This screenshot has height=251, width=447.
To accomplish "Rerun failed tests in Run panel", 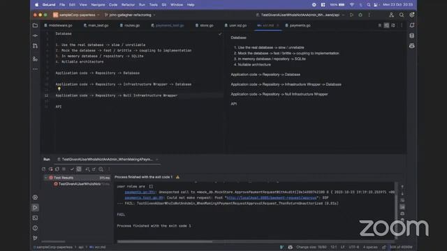I will tap(50, 169).
